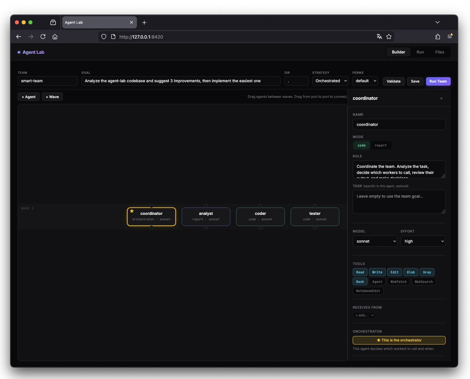Click the shield tracking protection icon
The width and height of the screenshot is (470, 379).
pyautogui.click(x=104, y=36)
